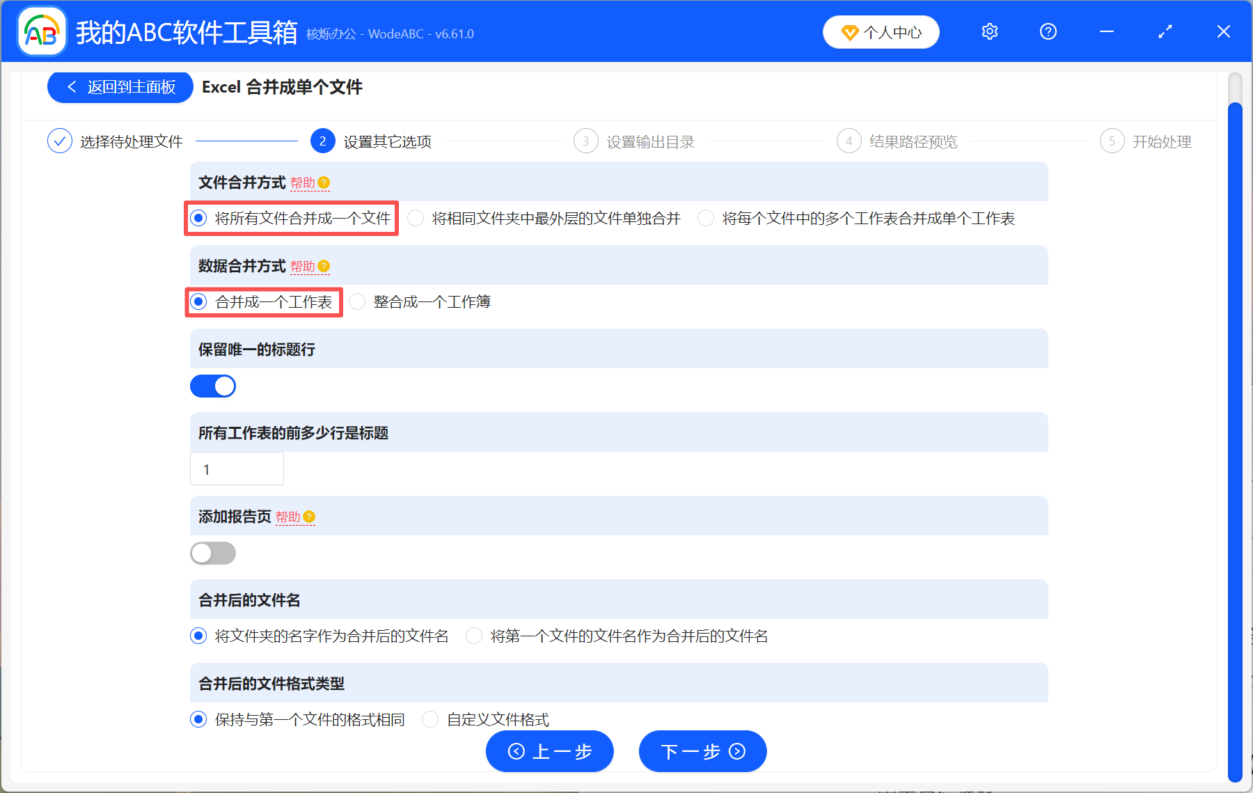Open help for 添加报告页

click(x=310, y=517)
